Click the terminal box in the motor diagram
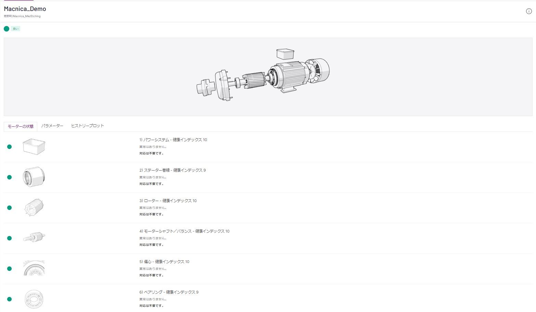Viewport: 536px width, 312px height. pos(285,54)
